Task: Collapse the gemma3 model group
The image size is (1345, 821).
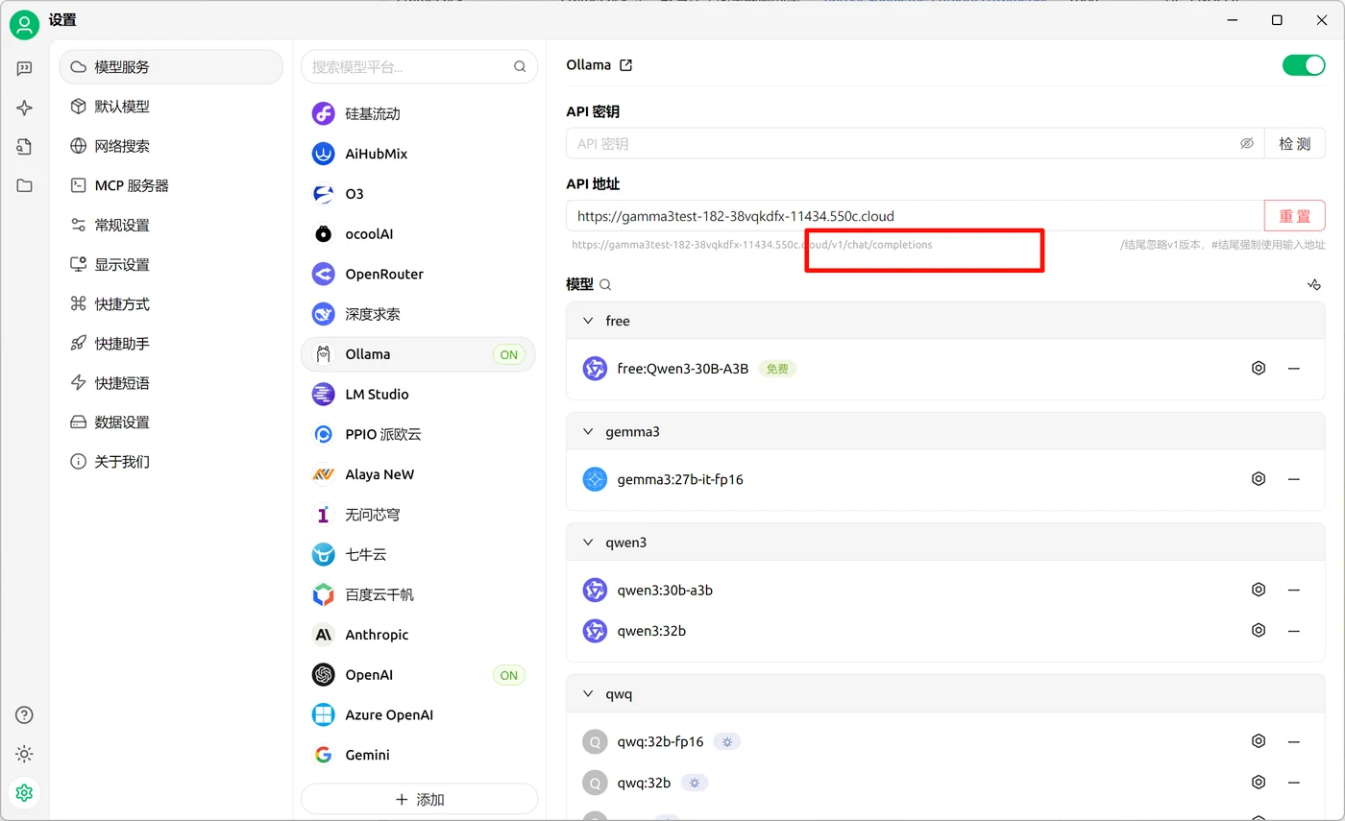Action: [x=589, y=431]
